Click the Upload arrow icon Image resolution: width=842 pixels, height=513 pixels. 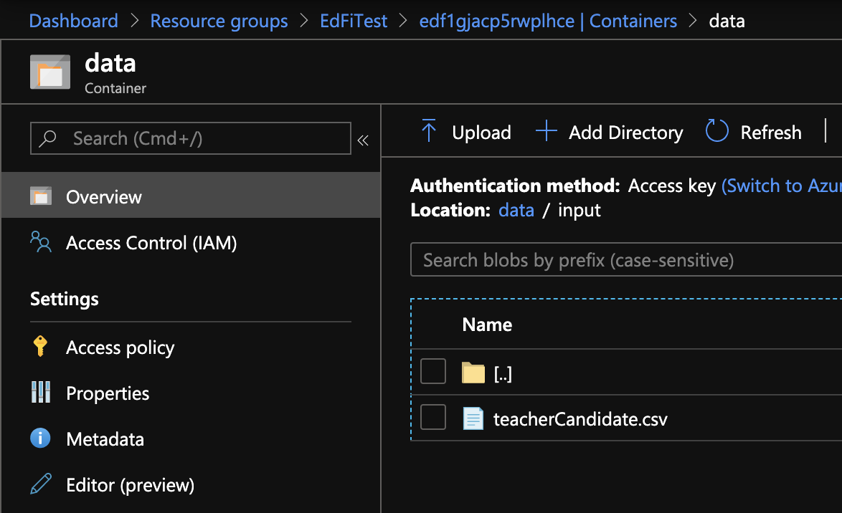point(429,132)
